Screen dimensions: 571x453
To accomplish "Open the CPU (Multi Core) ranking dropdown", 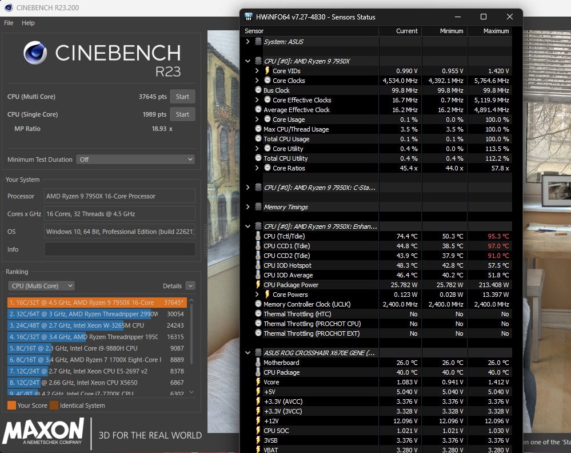I will 41,285.
